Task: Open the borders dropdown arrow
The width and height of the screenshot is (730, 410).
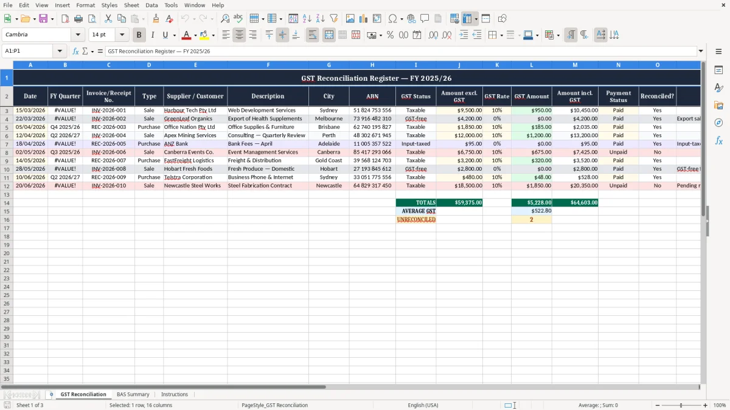Action: (x=502, y=35)
